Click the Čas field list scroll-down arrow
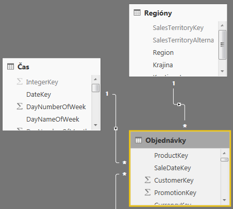 (x=96, y=125)
